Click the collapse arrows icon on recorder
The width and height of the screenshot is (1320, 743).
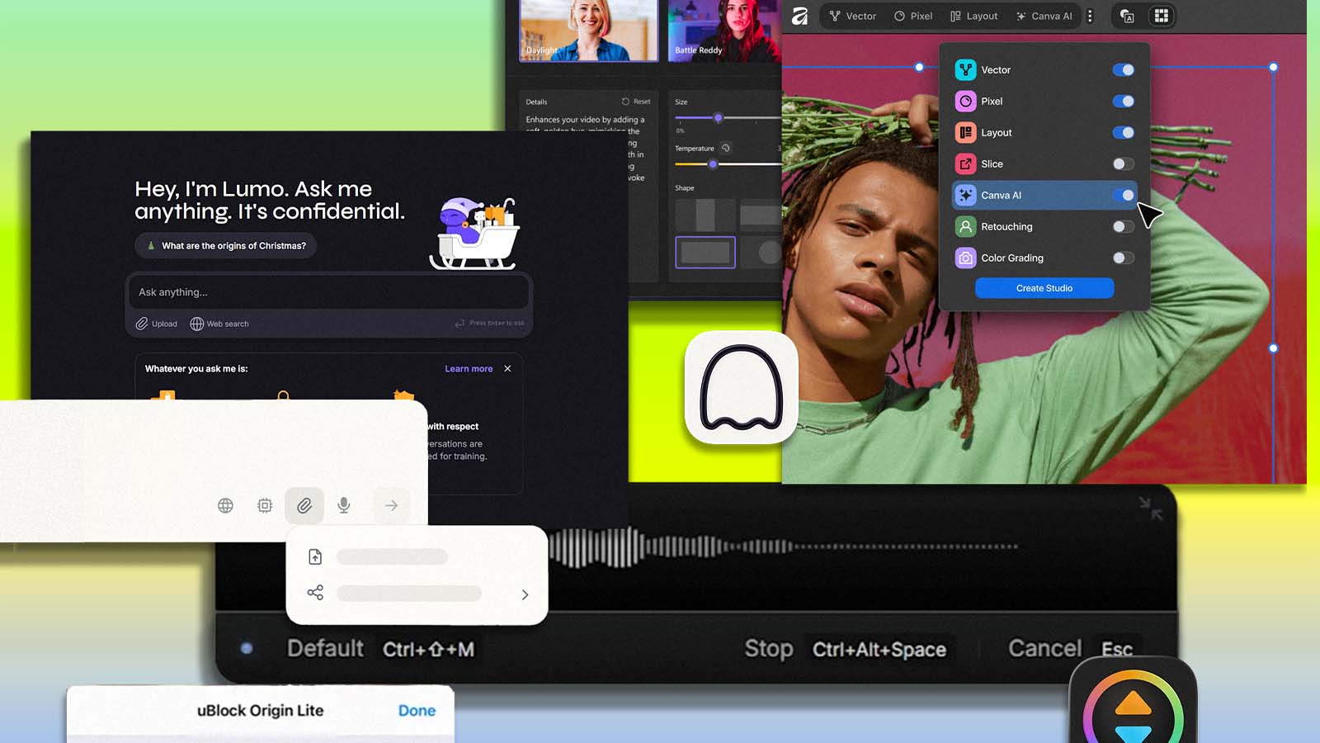[x=1150, y=508]
